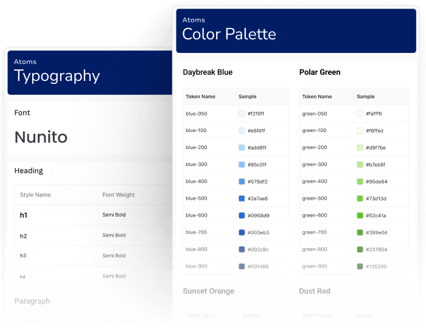The width and height of the screenshot is (426, 331).
Task: Click the 'blue-200' token name
Action: [x=197, y=147]
